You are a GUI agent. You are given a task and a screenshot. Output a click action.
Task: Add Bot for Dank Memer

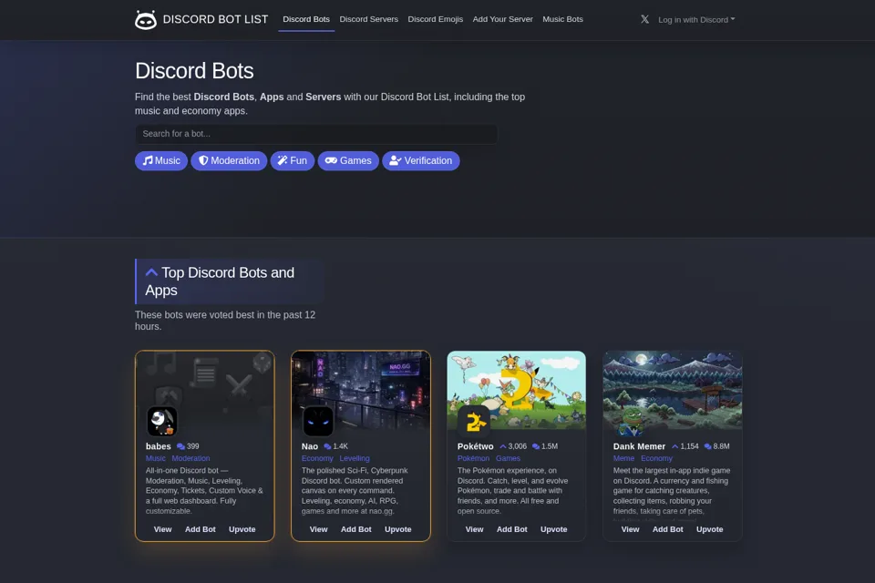[x=668, y=529]
